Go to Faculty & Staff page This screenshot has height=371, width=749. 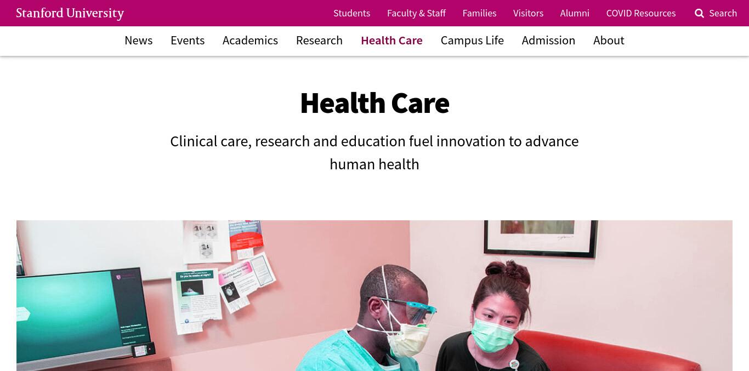click(416, 13)
